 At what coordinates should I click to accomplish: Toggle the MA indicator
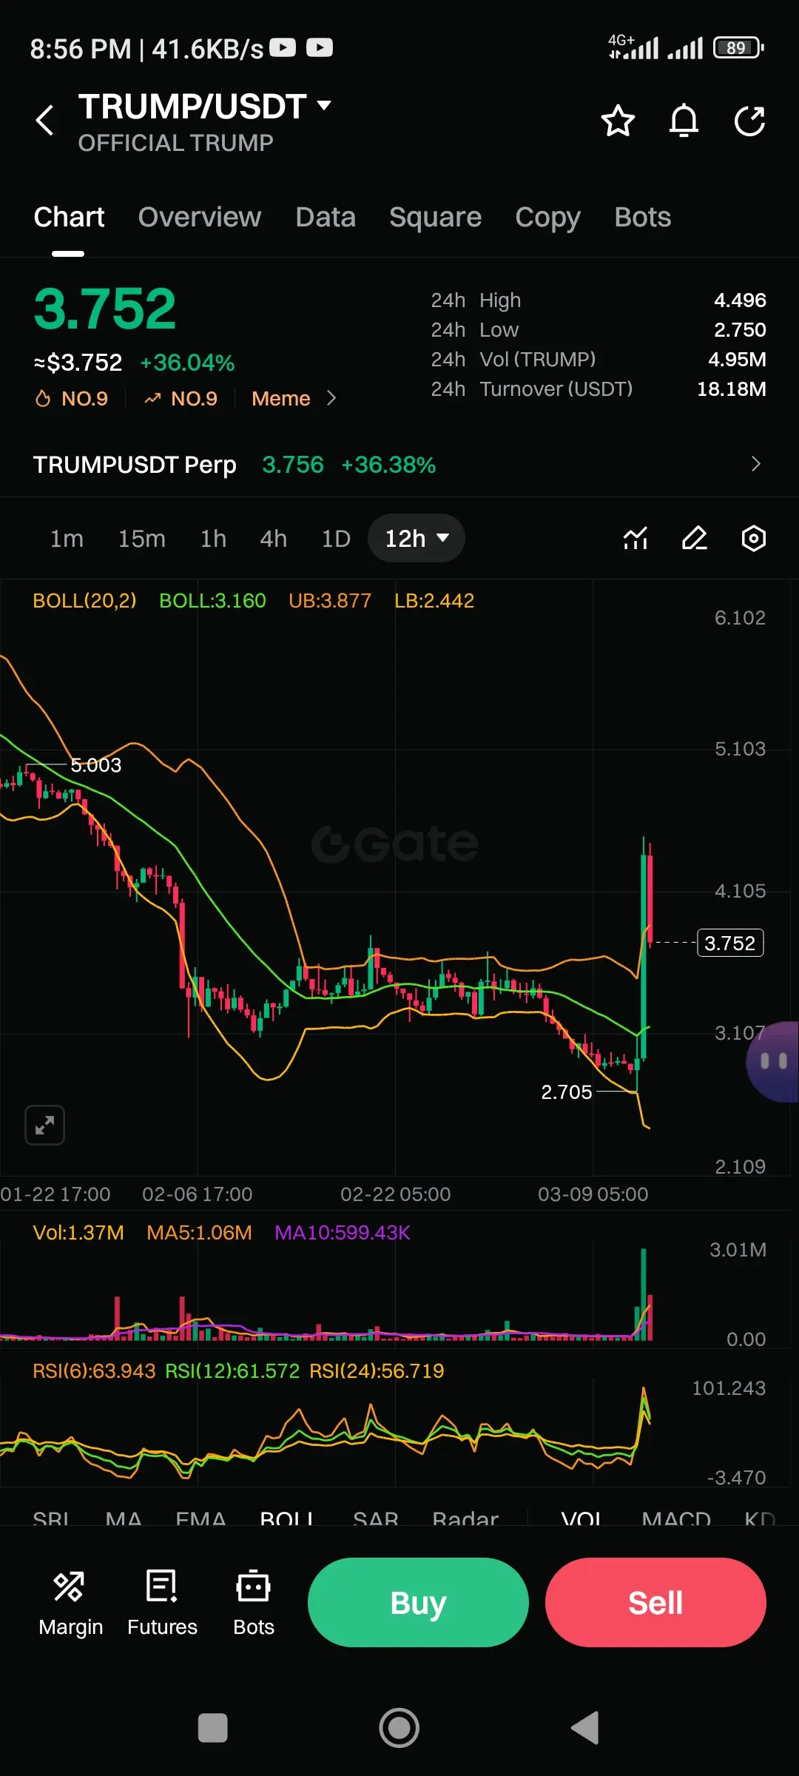pyautogui.click(x=124, y=1519)
